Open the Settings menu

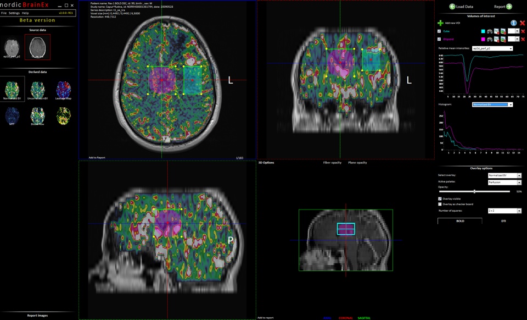pos(14,13)
